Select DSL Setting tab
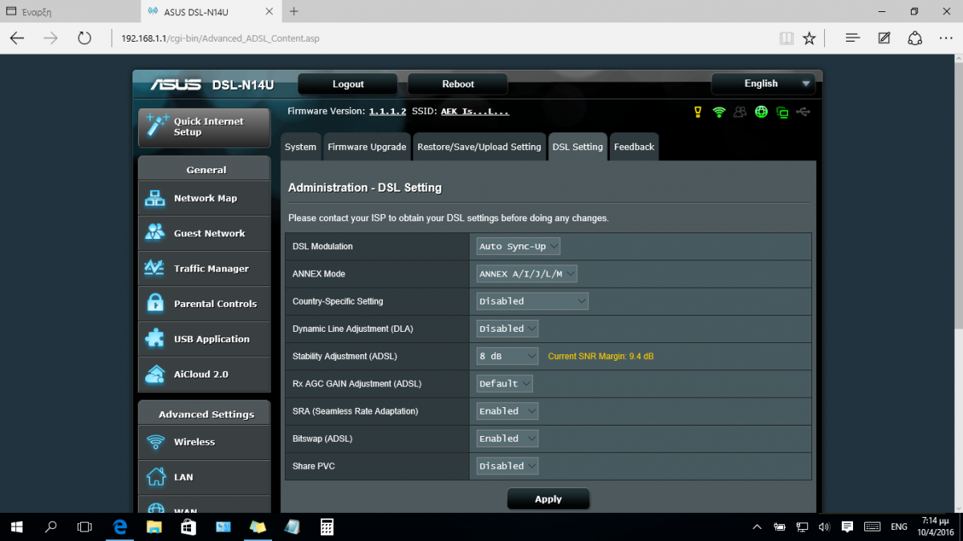Viewport: 963px width, 541px height. tap(577, 147)
